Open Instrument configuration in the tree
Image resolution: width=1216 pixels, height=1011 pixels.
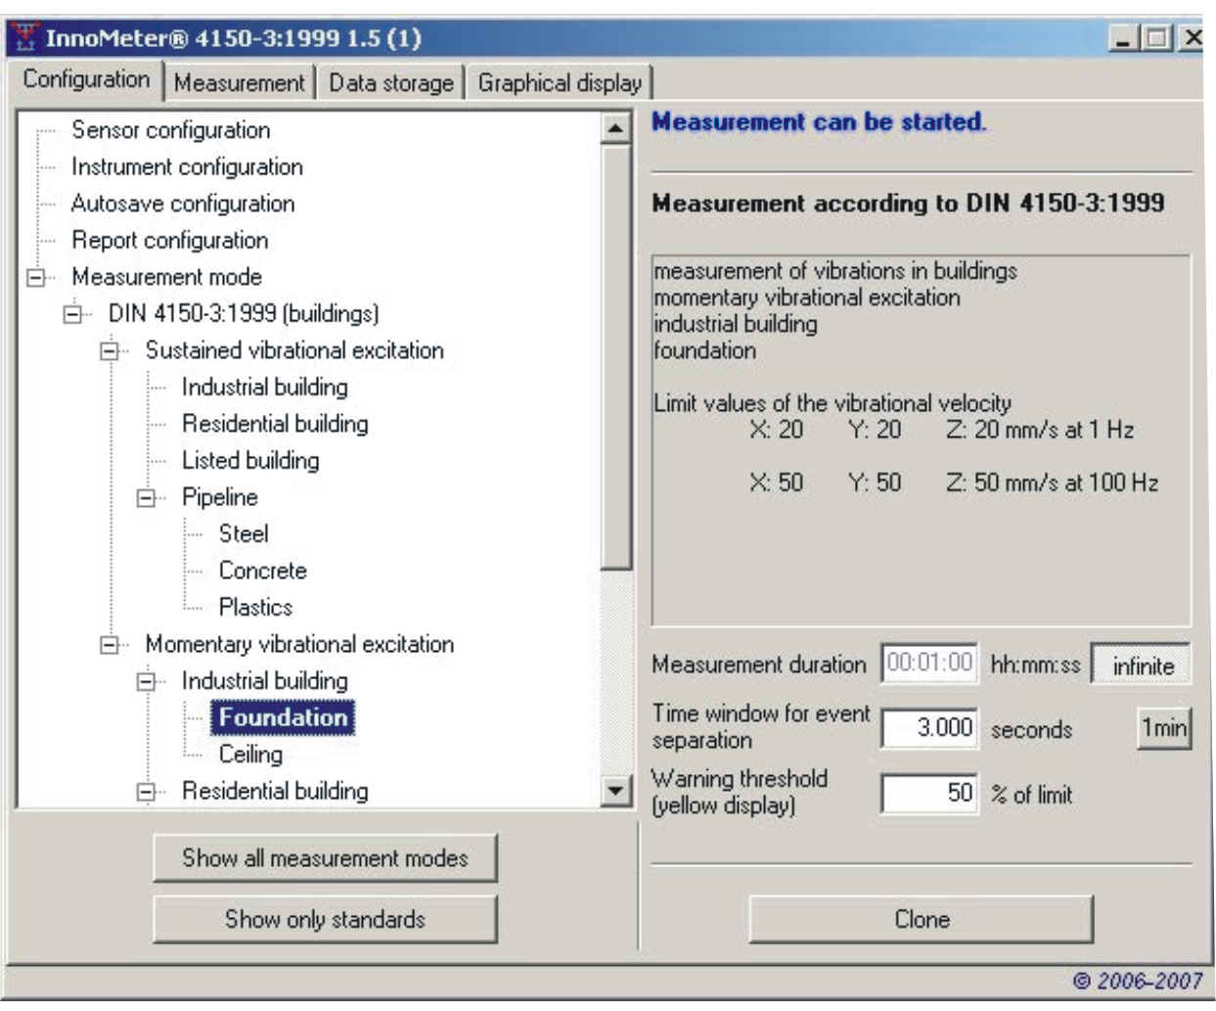(187, 167)
